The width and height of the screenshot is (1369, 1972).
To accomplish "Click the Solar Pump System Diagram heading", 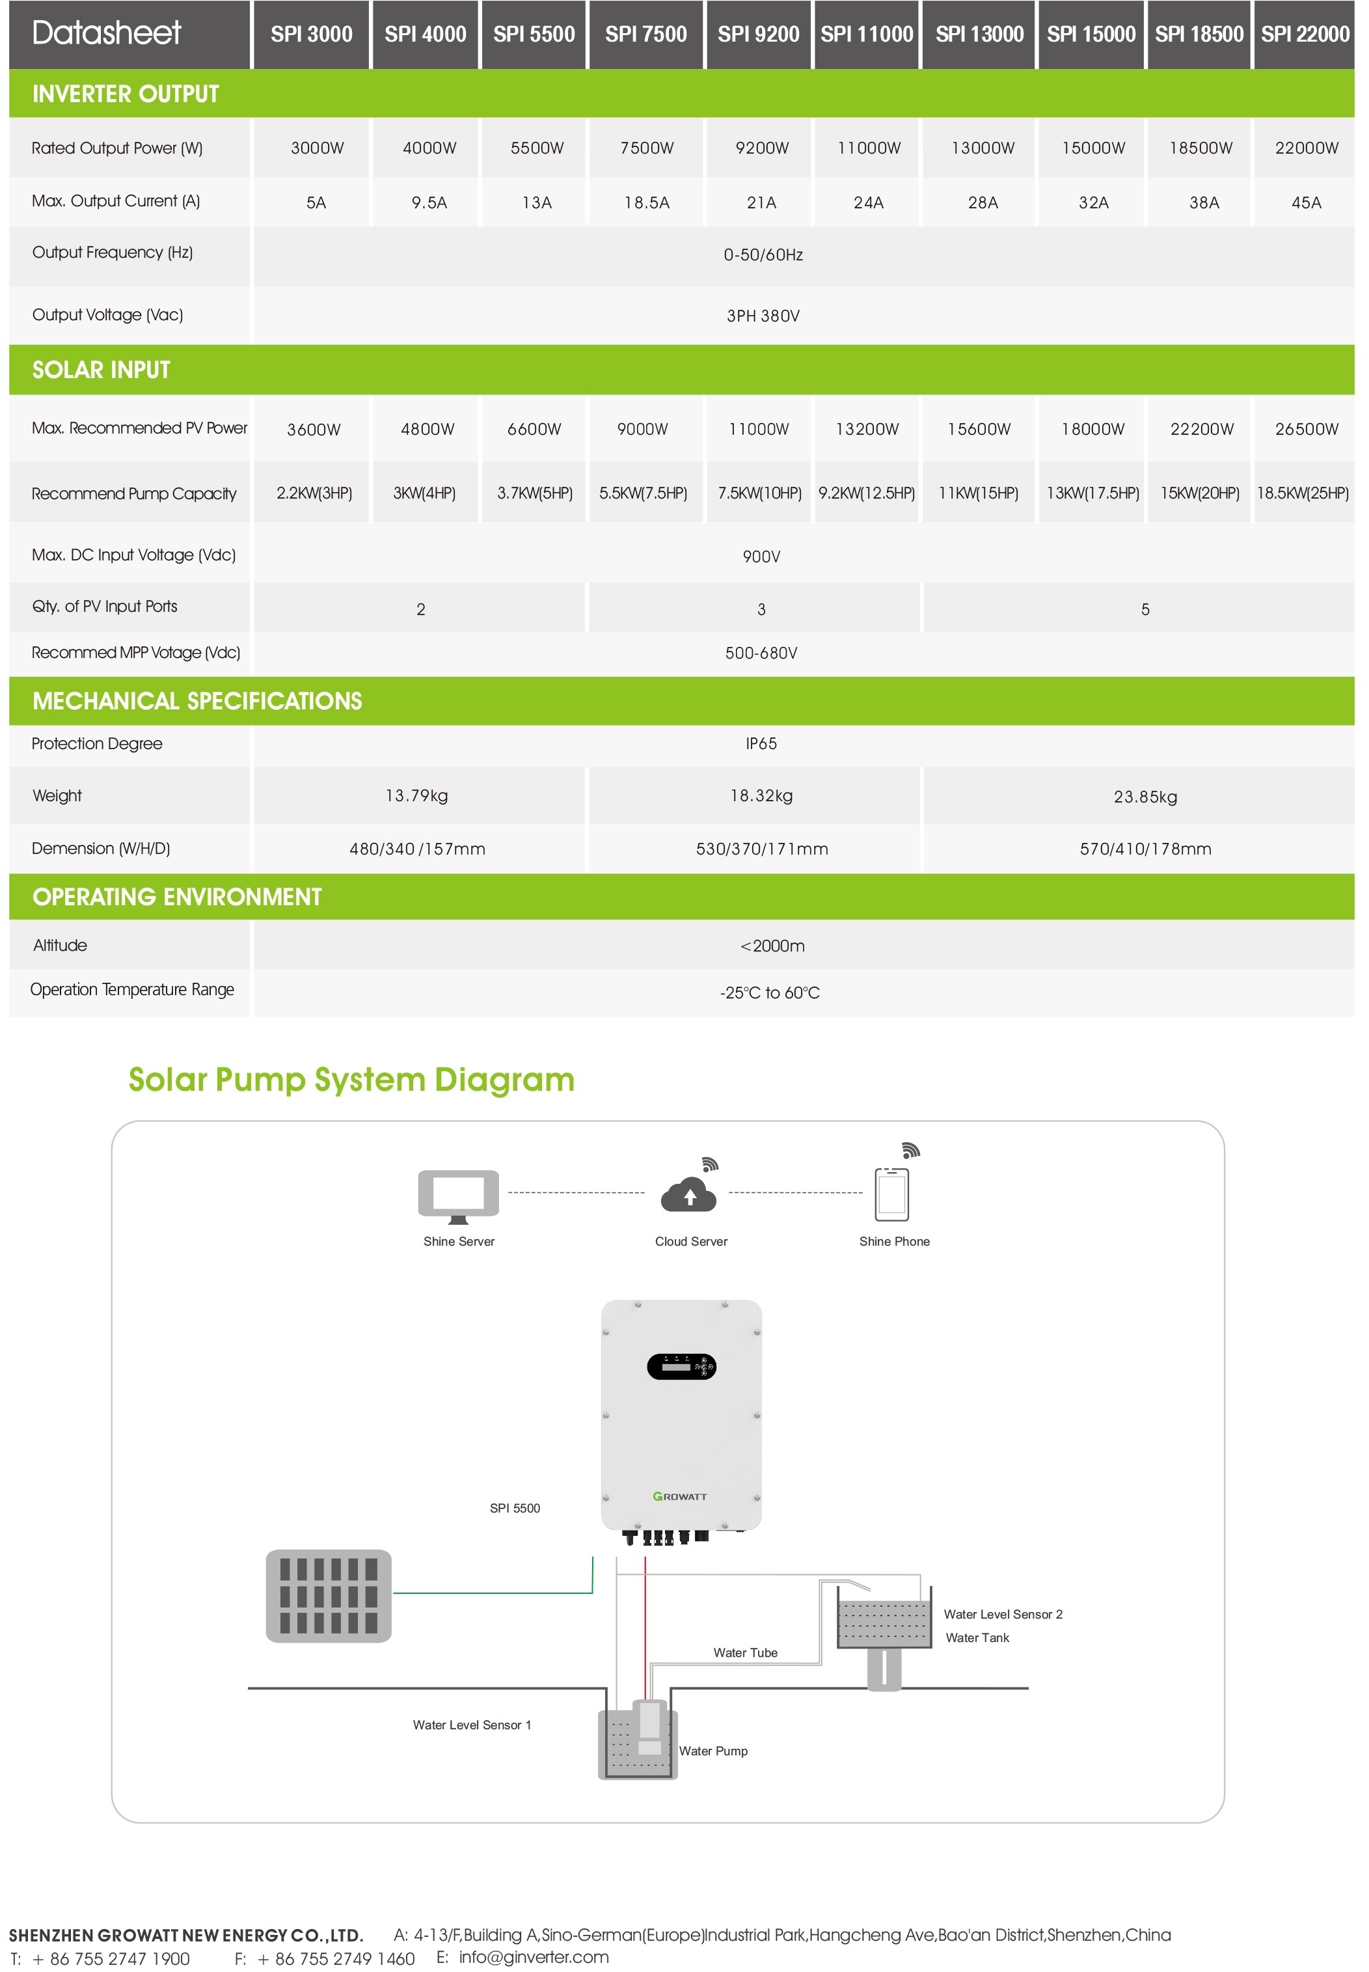I will 351,1079.
